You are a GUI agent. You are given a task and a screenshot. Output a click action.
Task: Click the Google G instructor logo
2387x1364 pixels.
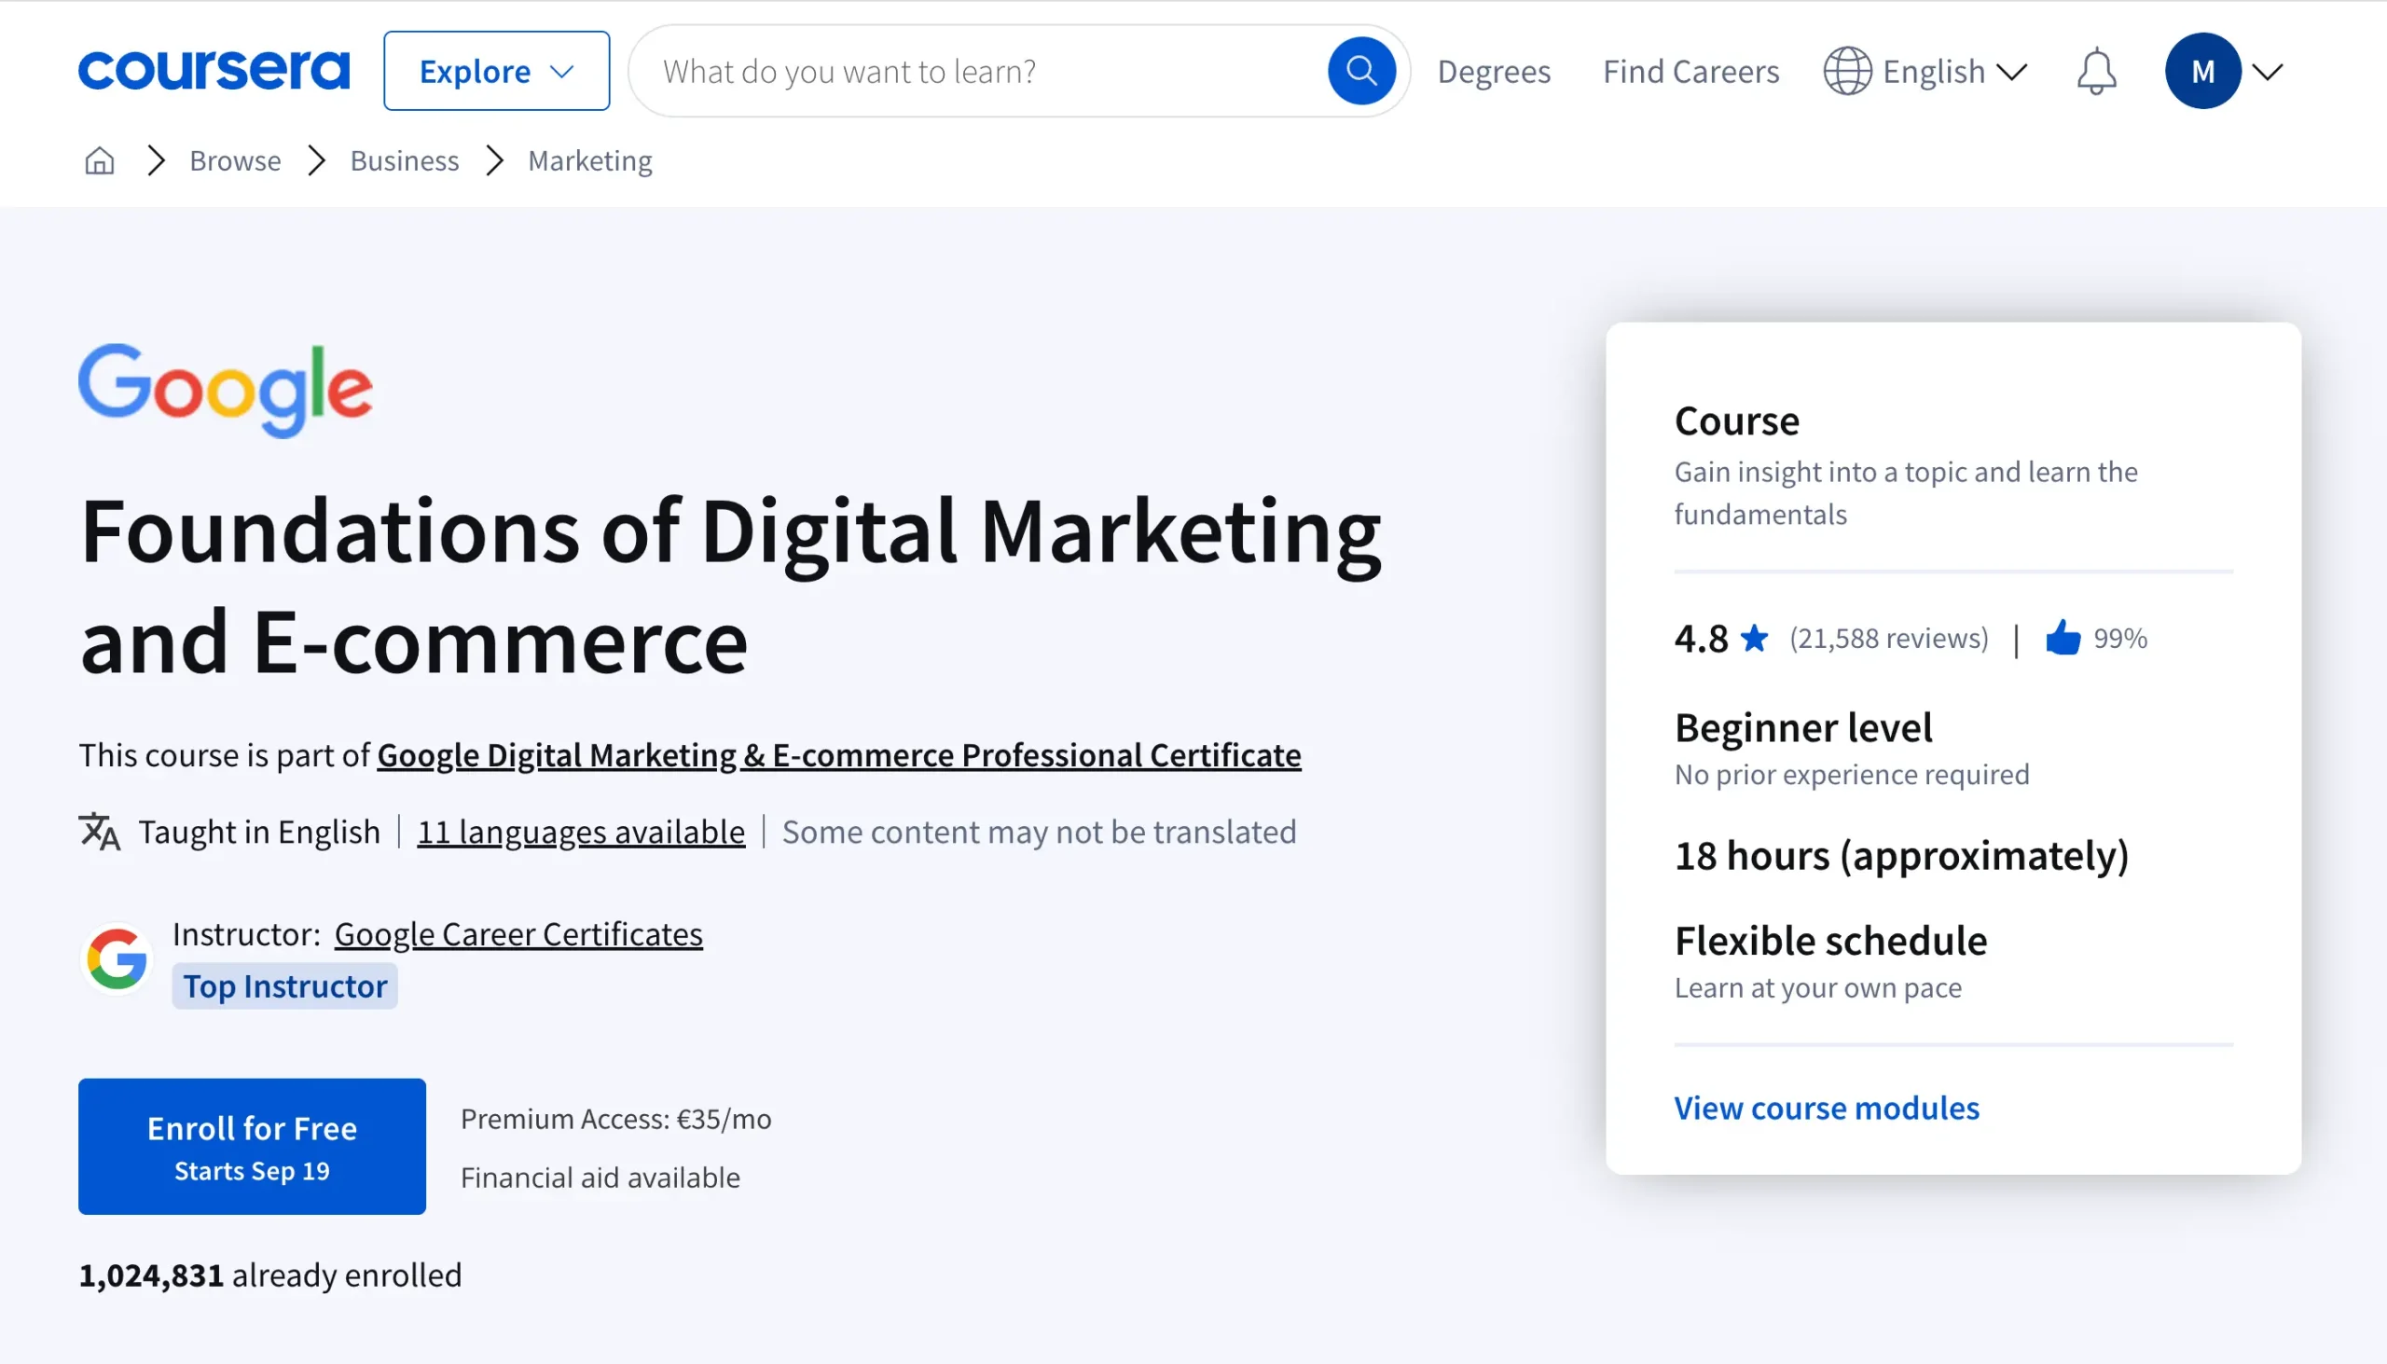(x=117, y=958)
